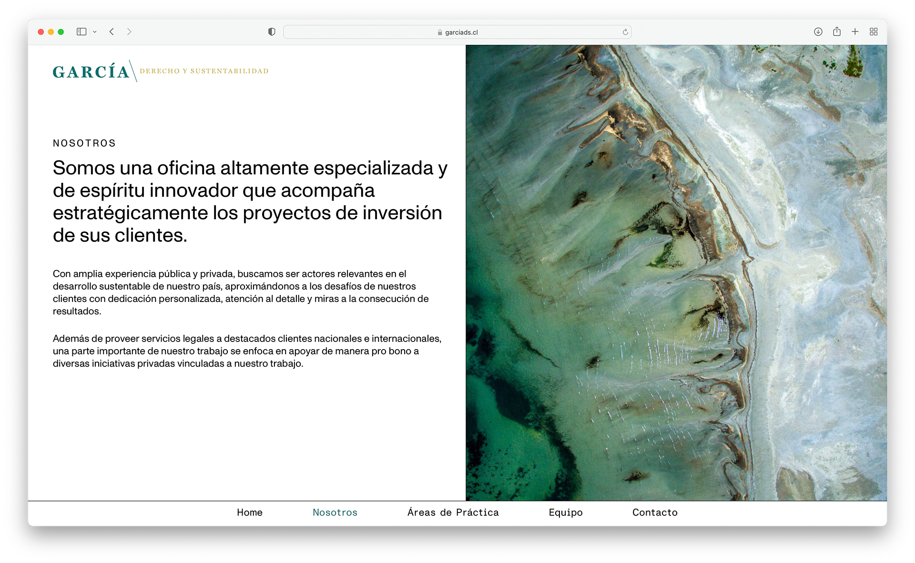Open the share sheet icon

(836, 32)
